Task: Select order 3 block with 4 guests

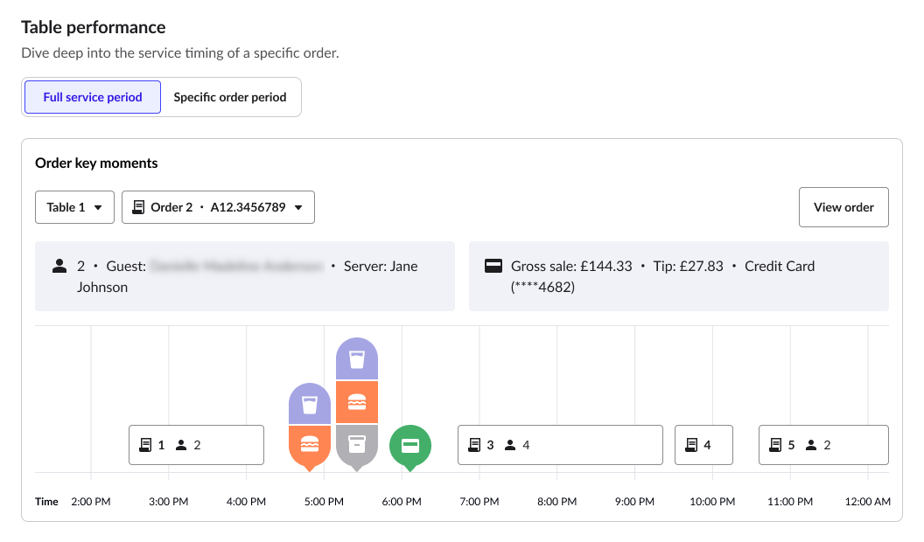Action: point(560,445)
